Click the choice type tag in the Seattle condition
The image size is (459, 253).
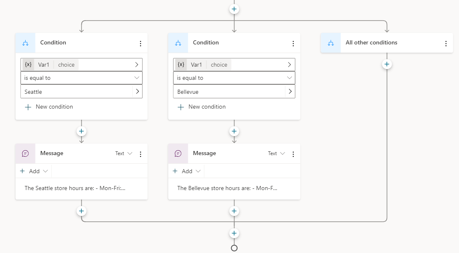[x=66, y=65]
